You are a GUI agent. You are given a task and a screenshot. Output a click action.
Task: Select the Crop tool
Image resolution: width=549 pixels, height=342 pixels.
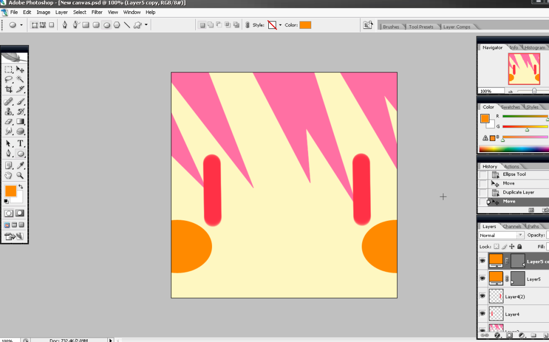click(9, 90)
